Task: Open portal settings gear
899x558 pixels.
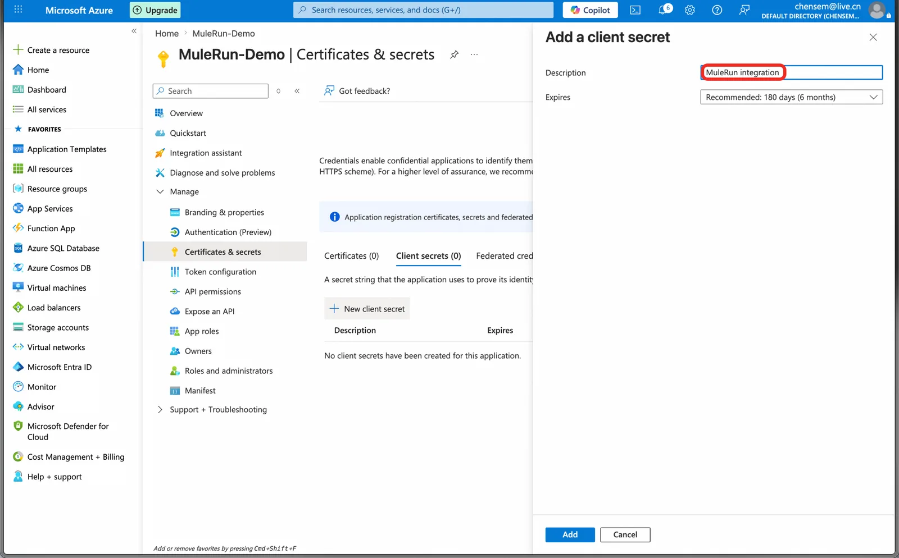Action: [690, 10]
